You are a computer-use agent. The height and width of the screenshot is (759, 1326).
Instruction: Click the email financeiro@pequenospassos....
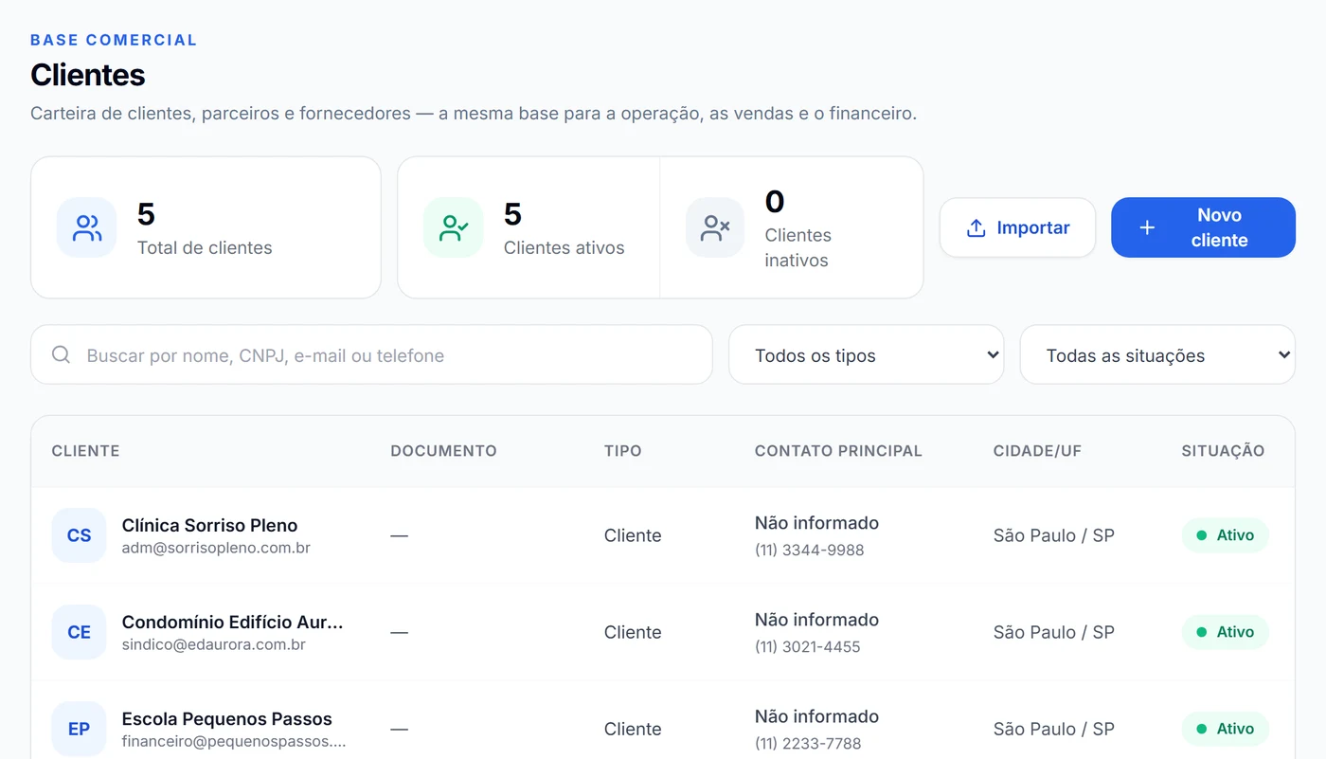click(x=234, y=741)
